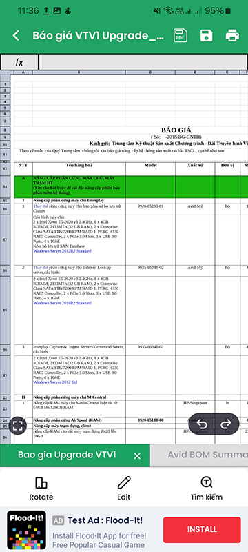This screenshot has width=248, height=552.
Task: Select column A header
Action: pyautogui.click(x=23, y=72)
